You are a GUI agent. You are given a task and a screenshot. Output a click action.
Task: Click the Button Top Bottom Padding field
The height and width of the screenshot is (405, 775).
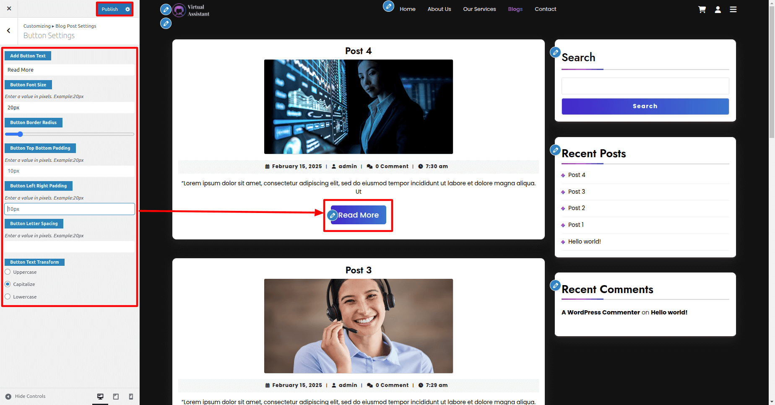point(70,171)
